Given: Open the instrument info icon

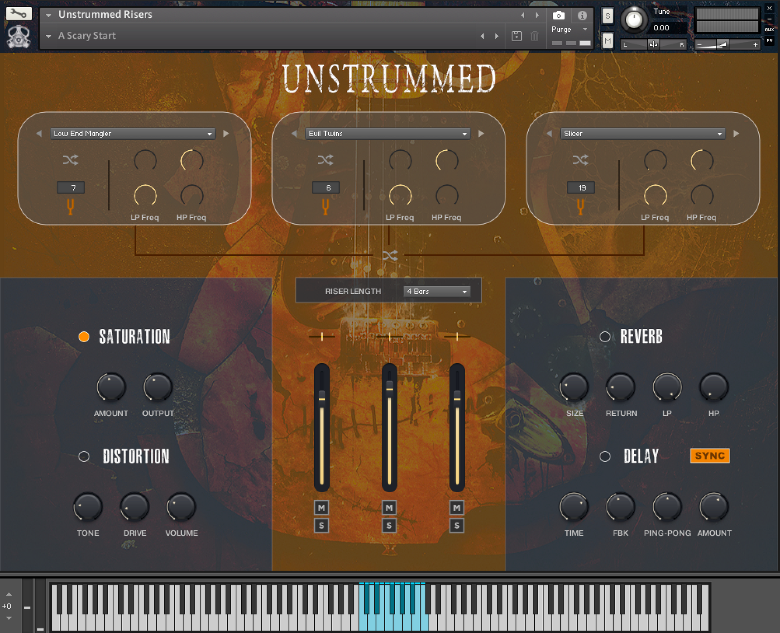Looking at the screenshot, I should tap(582, 16).
